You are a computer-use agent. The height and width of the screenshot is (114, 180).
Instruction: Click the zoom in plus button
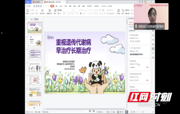153,112
